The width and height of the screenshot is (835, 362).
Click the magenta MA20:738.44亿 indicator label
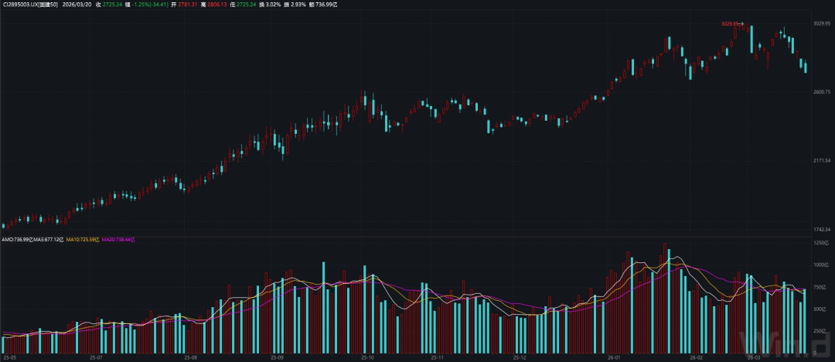pyautogui.click(x=118, y=240)
